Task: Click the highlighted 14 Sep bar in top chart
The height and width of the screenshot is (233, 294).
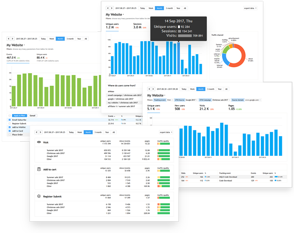Action: point(178,58)
